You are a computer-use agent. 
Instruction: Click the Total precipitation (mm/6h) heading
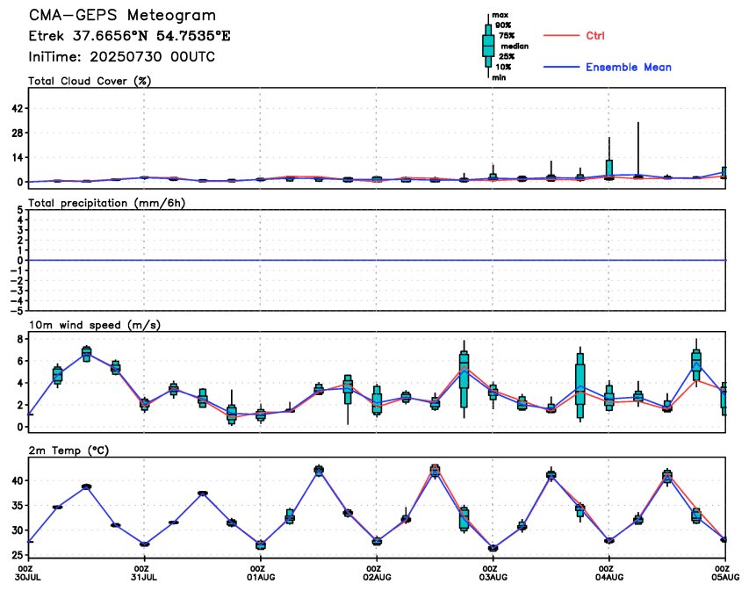click(x=106, y=203)
